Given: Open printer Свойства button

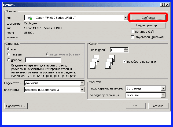Looking at the screenshot, I should pos(148,18).
